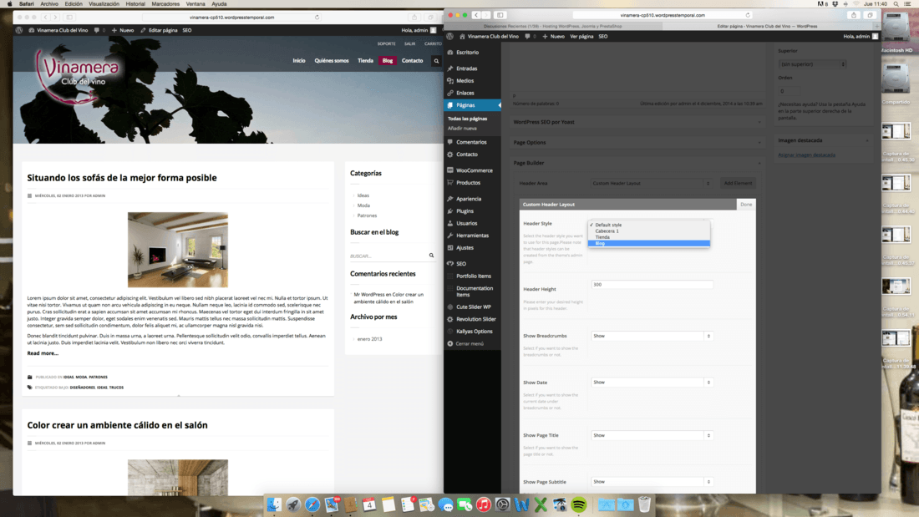
Task: Show all tabs icon in the right Safari window
Action: [x=870, y=15]
